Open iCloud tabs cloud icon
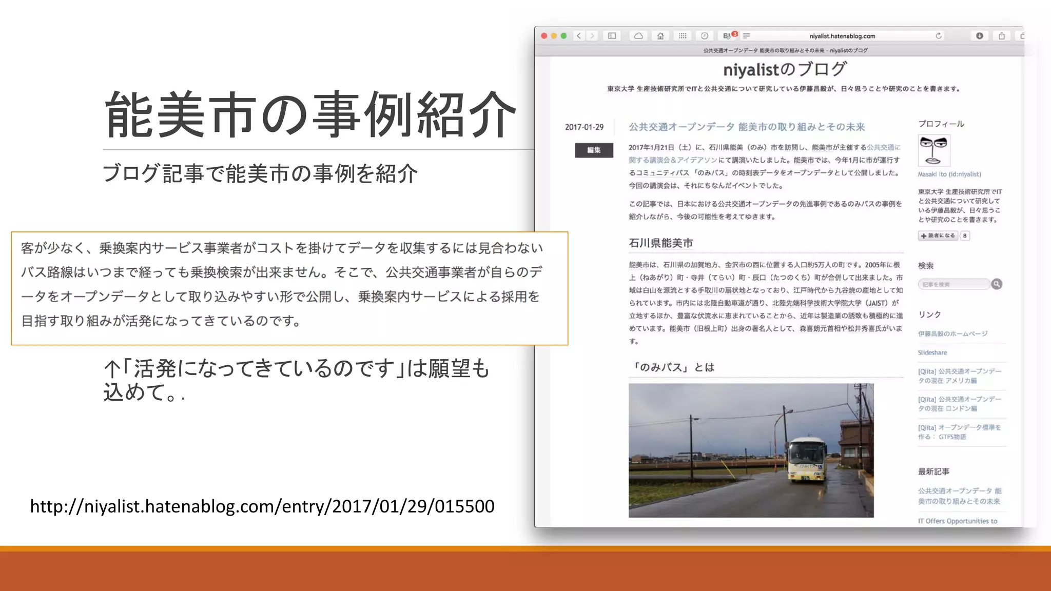Image resolution: width=1051 pixels, height=591 pixels. coord(638,36)
